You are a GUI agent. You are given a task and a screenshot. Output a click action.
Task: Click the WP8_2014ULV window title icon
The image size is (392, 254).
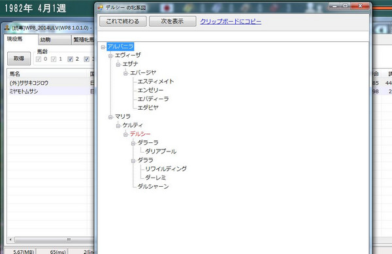[x=7, y=28]
